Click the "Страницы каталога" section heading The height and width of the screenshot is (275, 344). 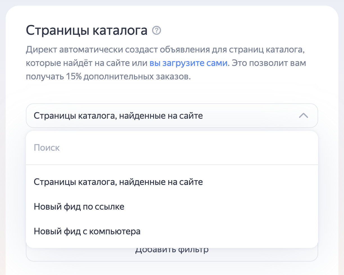87,31
